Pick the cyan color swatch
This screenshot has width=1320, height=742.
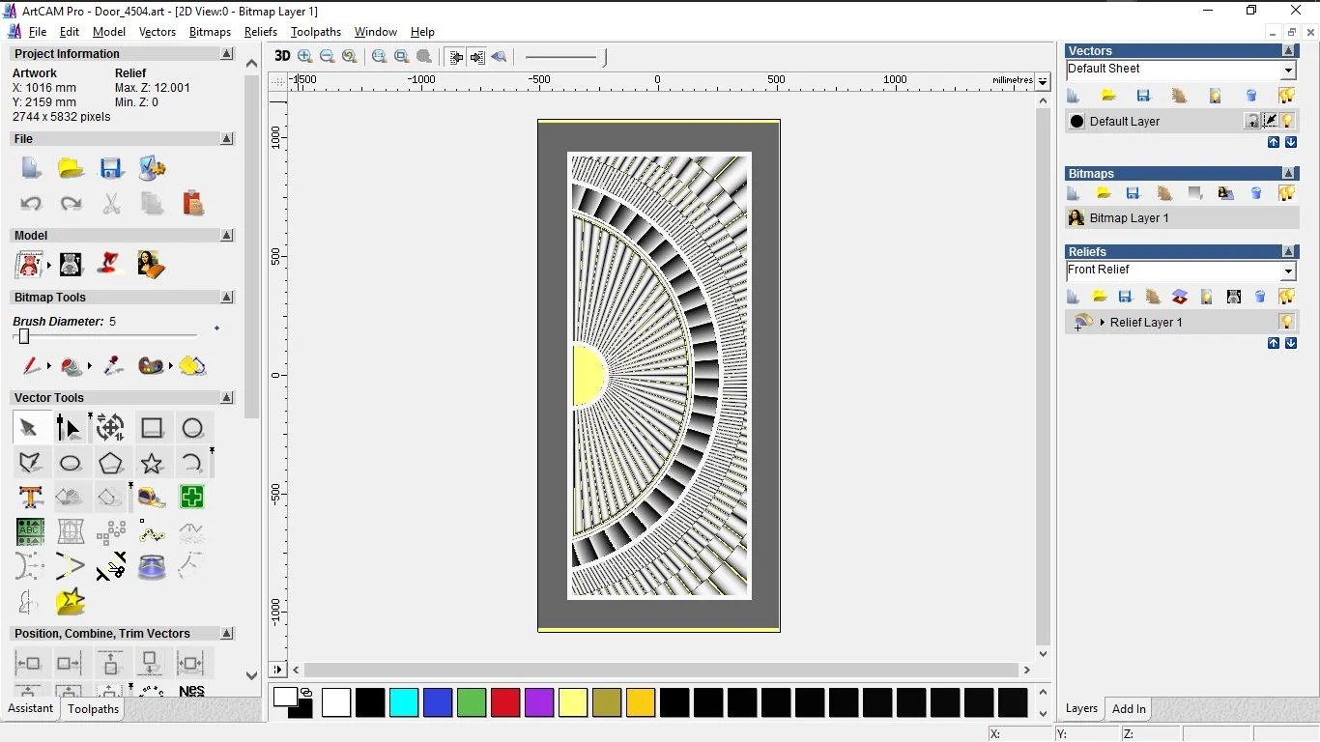pos(404,702)
